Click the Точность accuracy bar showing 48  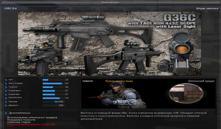[x=54, y=87]
